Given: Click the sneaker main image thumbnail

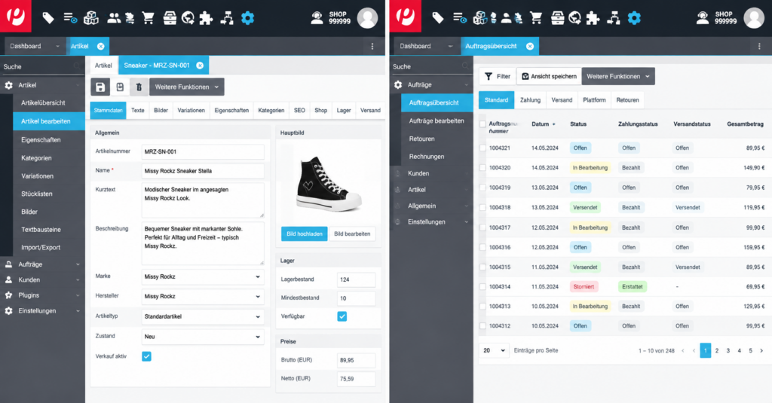Looking at the screenshot, I should [x=329, y=183].
